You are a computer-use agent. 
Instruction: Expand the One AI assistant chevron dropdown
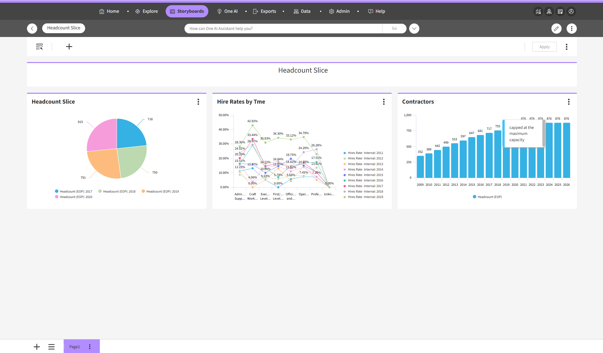click(x=414, y=29)
